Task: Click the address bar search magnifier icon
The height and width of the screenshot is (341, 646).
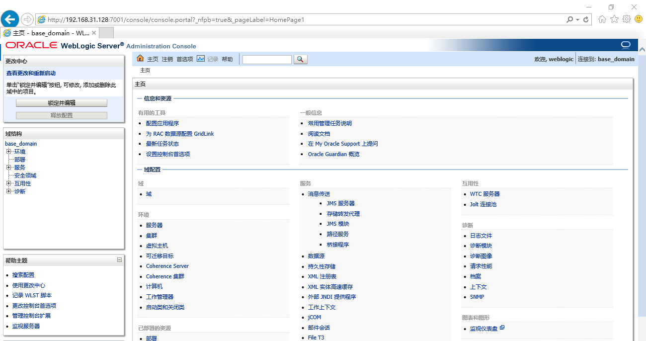Action: (x=570, y=19)
